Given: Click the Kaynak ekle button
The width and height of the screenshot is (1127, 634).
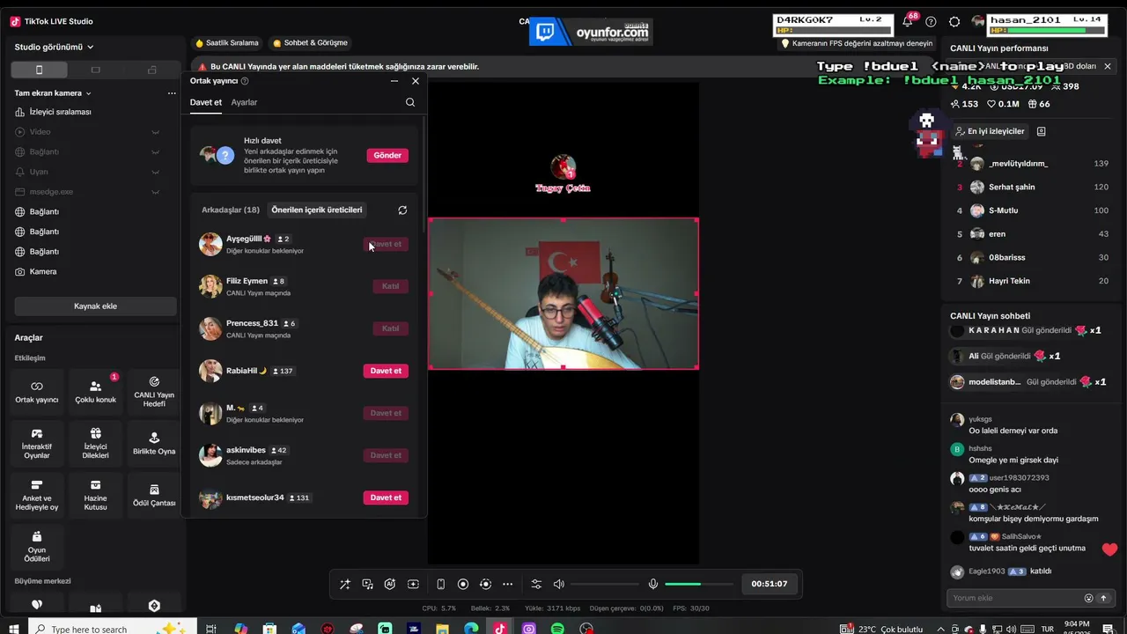Looking at the screenshot, I should point(95,306).
